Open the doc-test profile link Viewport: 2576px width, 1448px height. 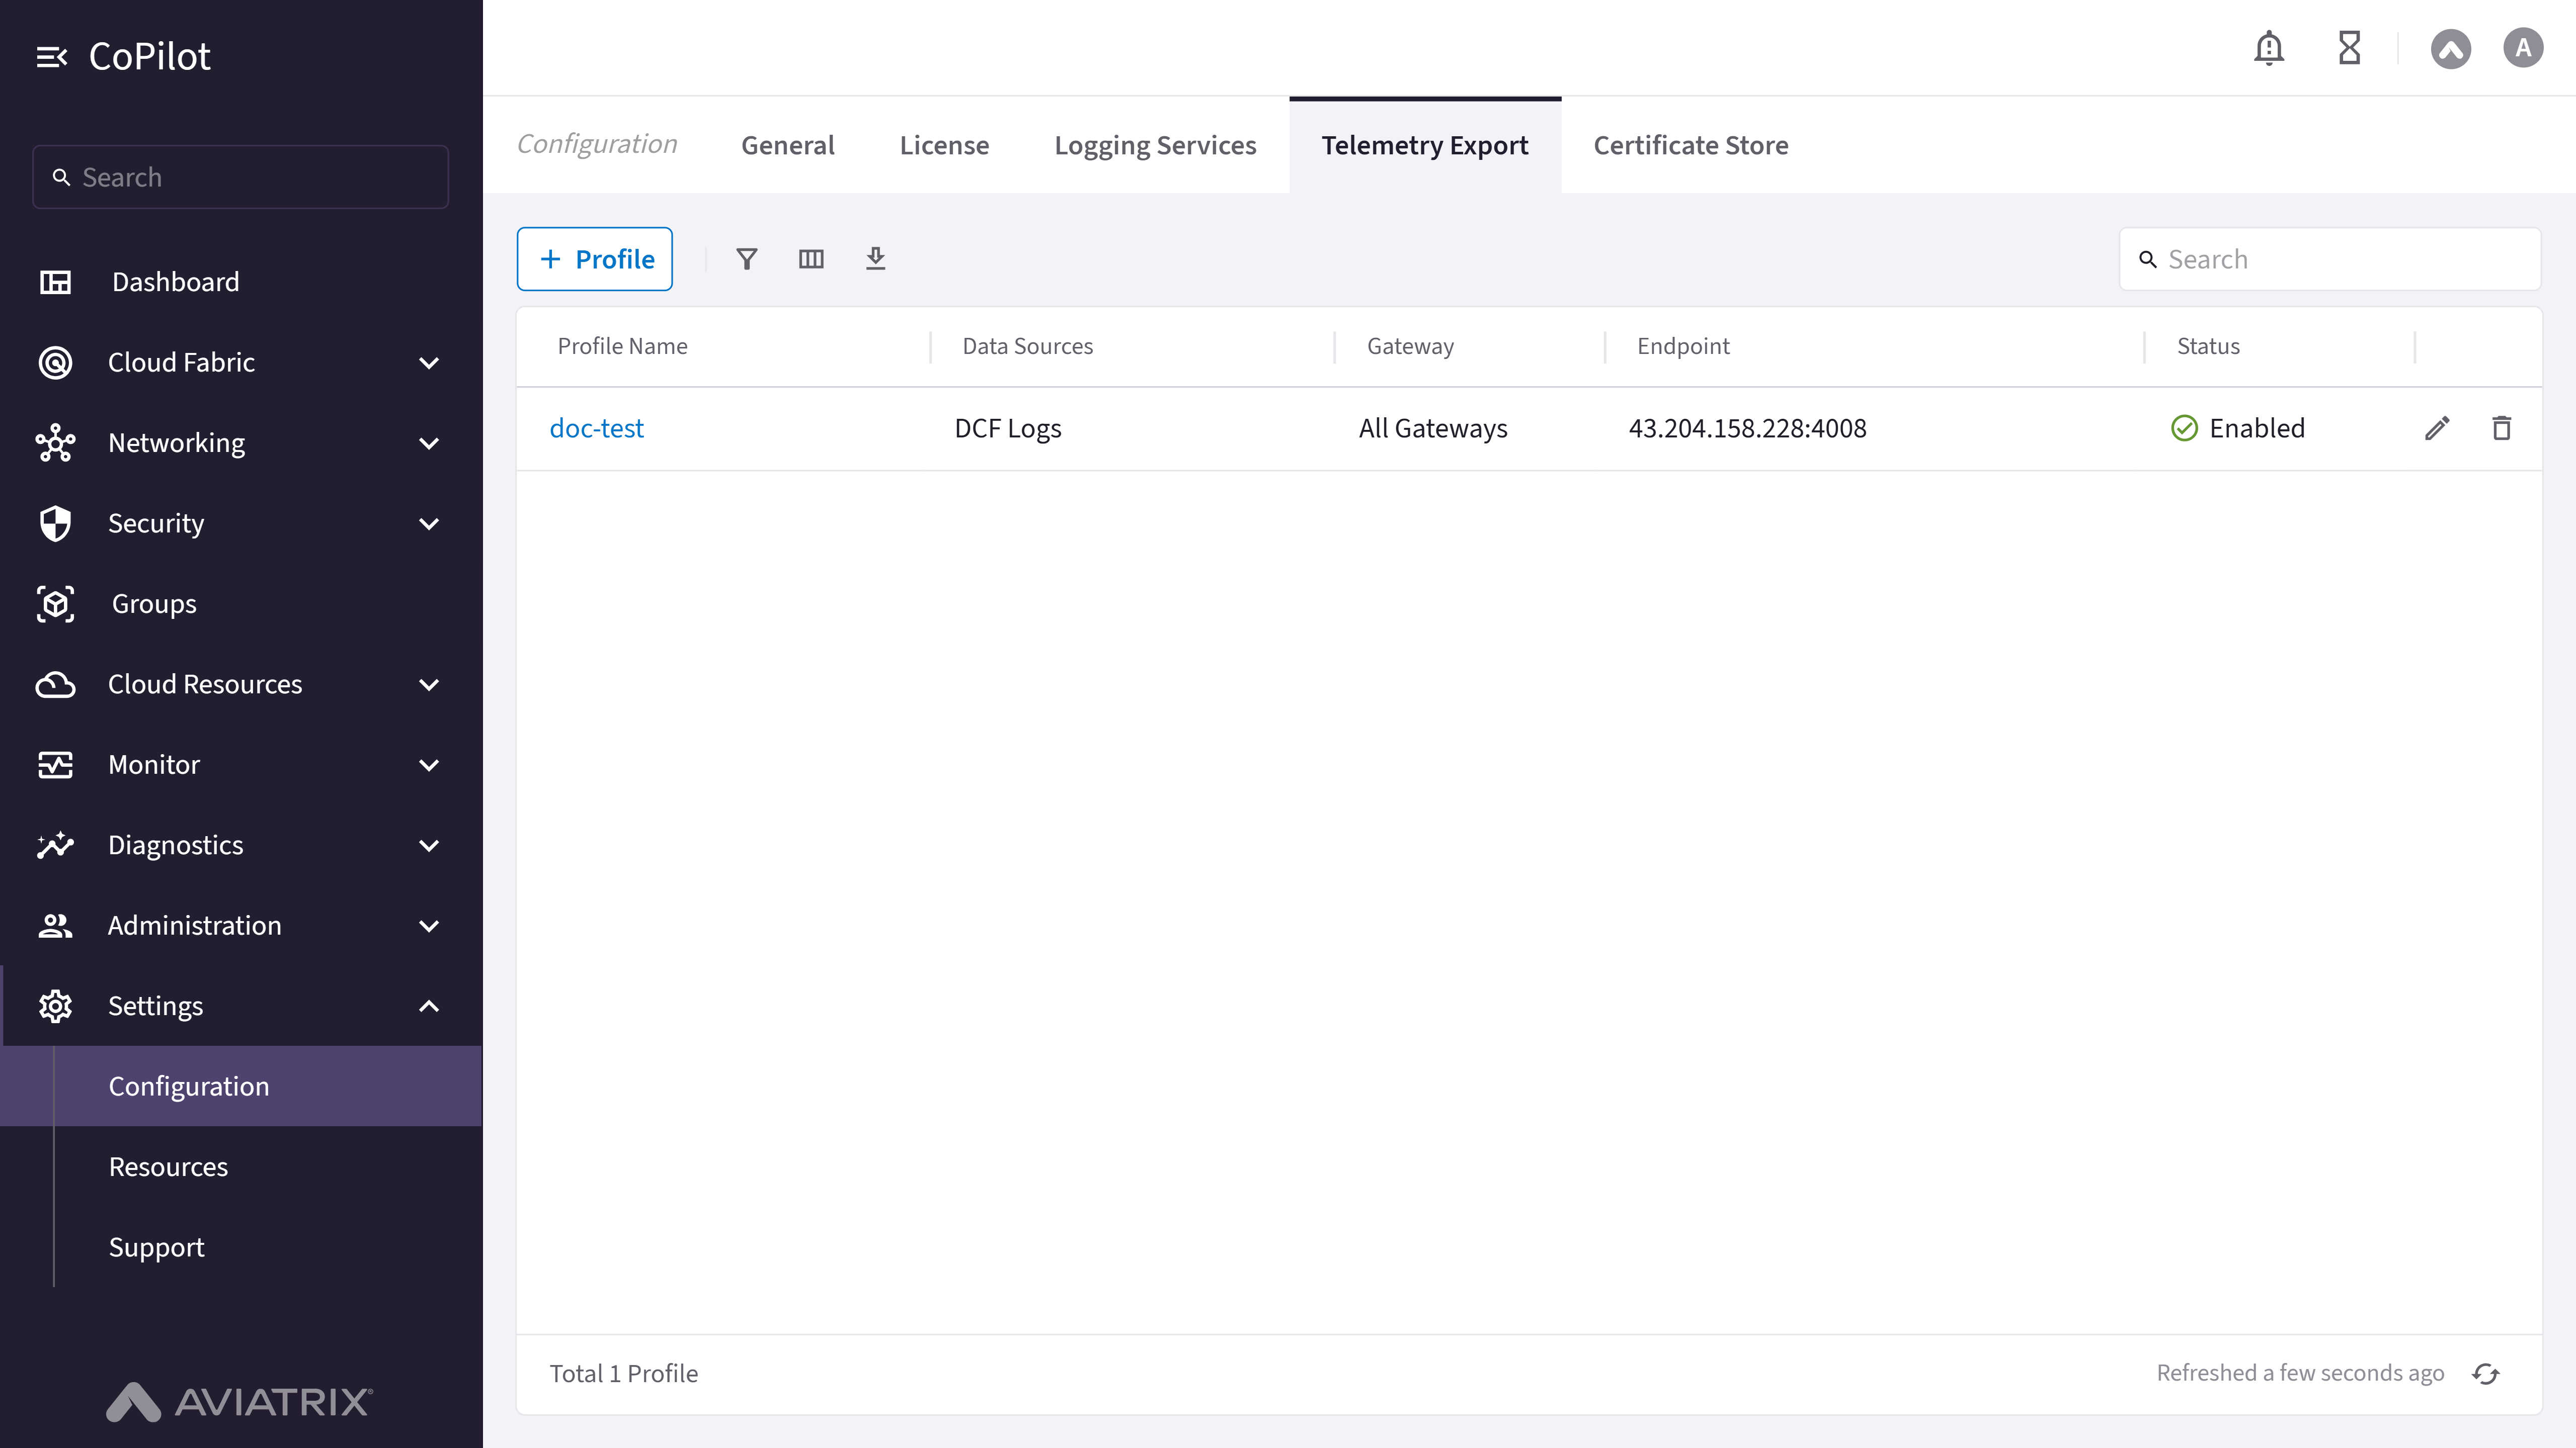click(597, 429)
